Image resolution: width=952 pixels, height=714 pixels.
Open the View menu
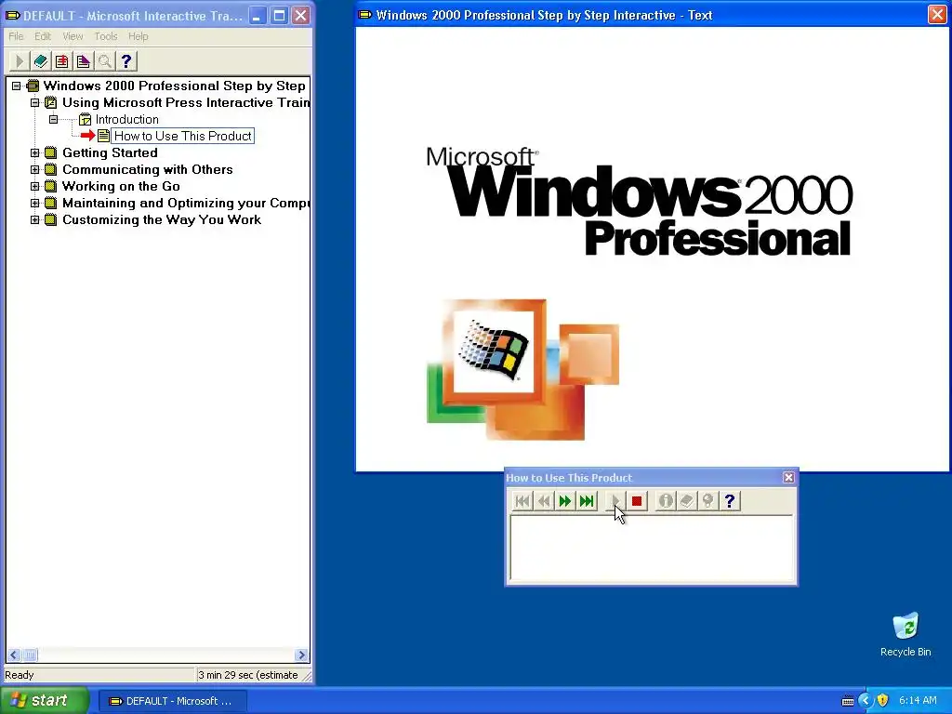pos(73,36)
